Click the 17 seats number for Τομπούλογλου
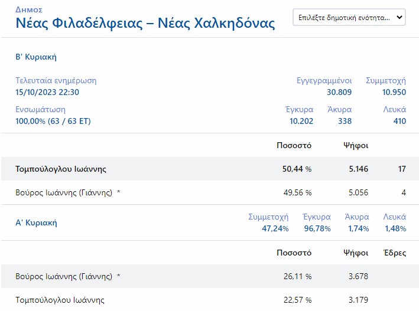 402,169
